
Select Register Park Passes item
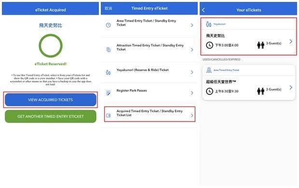click(149, 93)
